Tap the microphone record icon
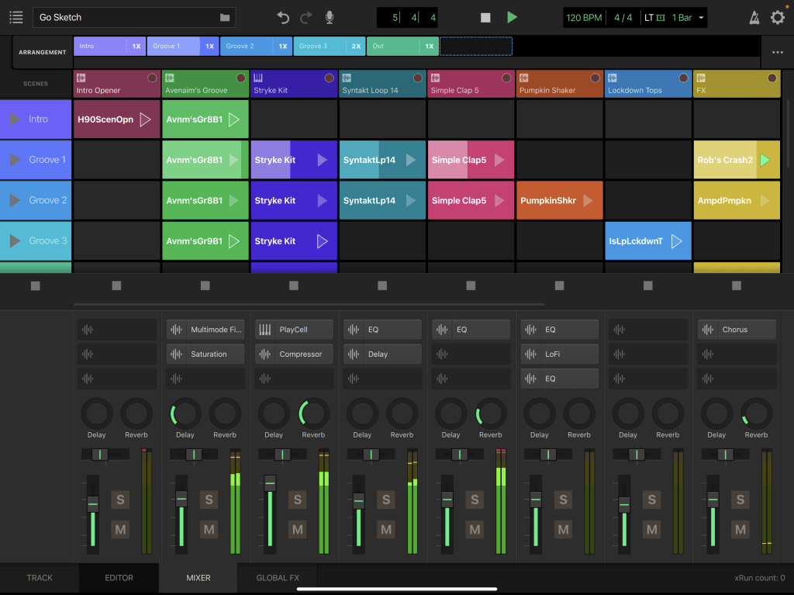Viewport: 794px width, 595px height. 330,17
